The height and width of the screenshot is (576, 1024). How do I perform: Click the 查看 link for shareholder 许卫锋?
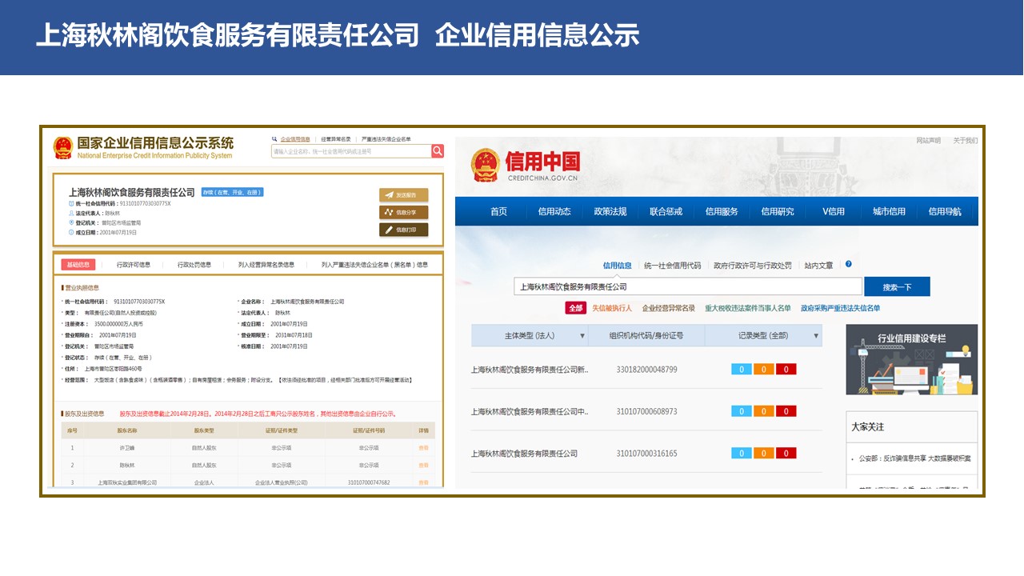(x=424, y=448)
